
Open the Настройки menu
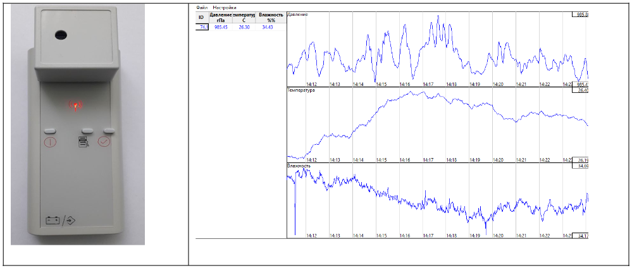[x=223, y=8]
